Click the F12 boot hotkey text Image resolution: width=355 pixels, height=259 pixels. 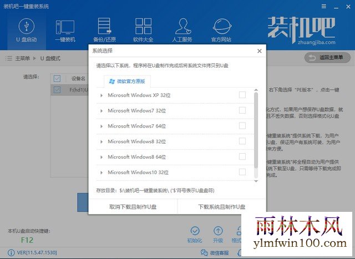[x=27, y=240]
